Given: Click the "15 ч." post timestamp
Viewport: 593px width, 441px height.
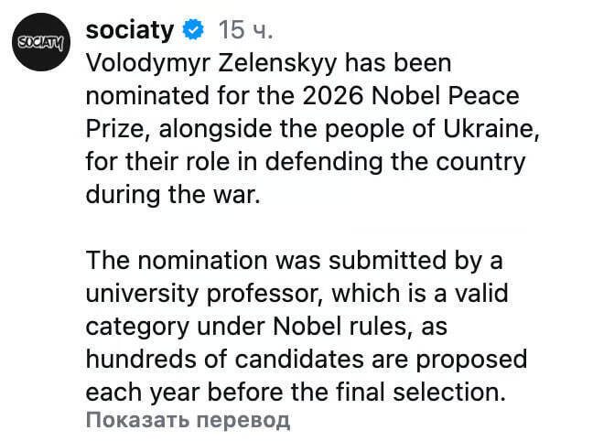Looking at the screenshot, I should pos(246,30).
